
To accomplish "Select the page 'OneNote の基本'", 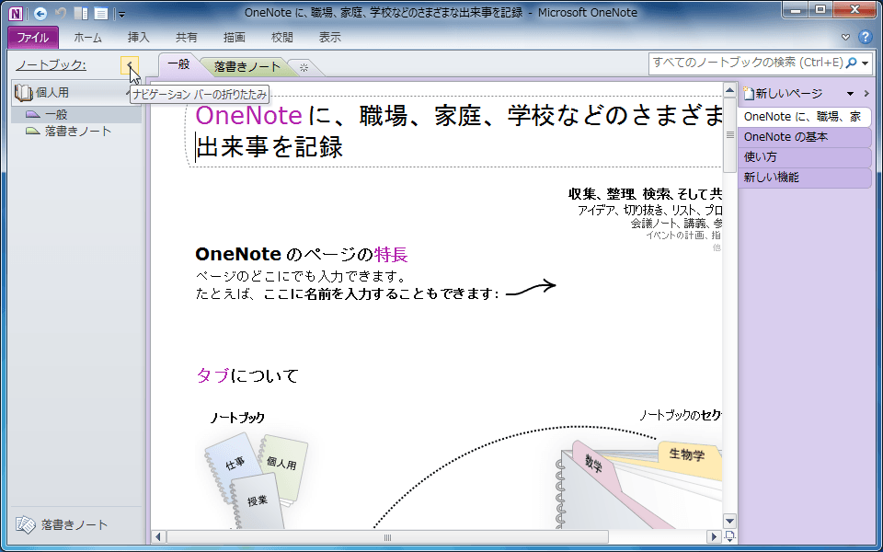I will point(804,137).
